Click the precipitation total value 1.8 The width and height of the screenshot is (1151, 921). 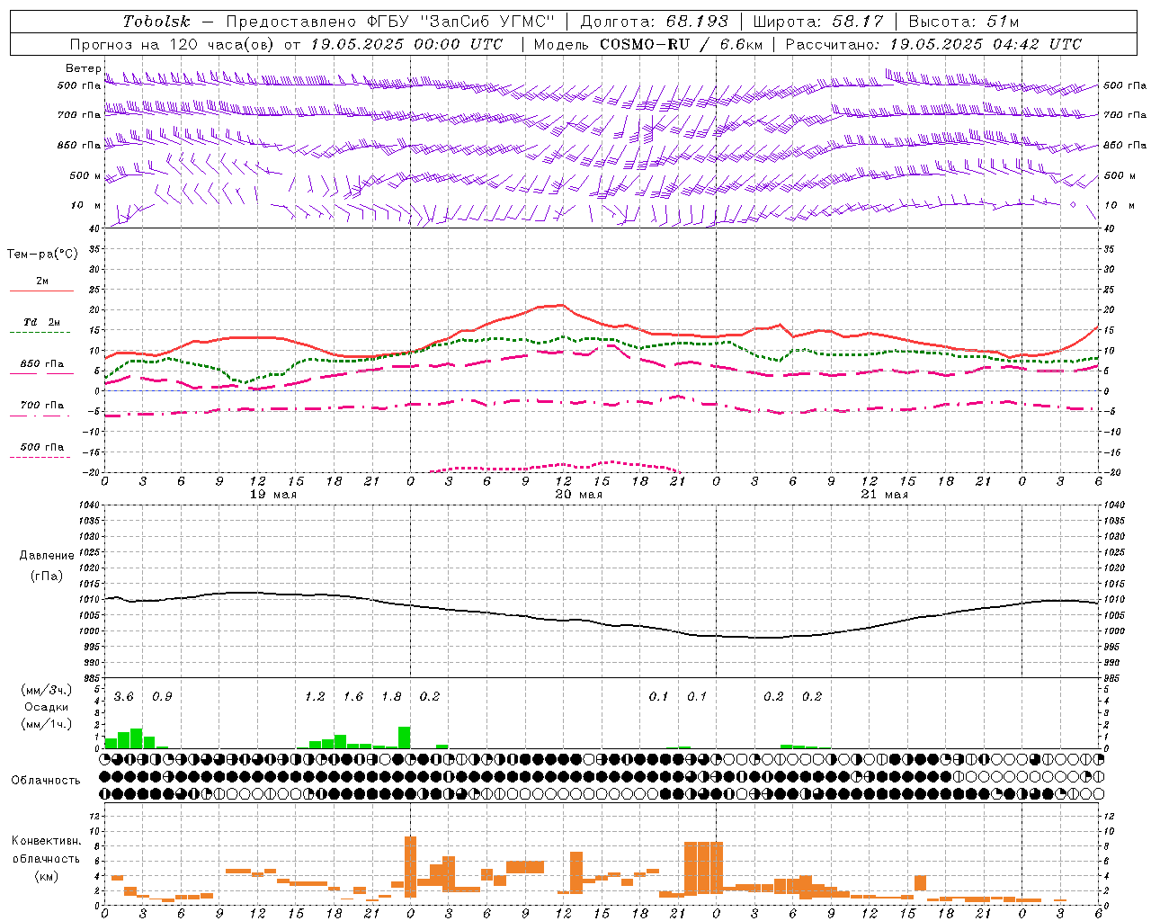pyautogui.click(x=391, y=697)
